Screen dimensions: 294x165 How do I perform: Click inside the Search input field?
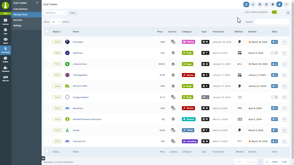(272, 22)
